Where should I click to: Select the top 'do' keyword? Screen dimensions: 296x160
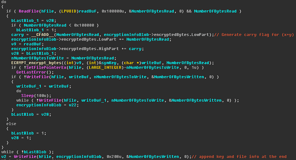[x=4, y=2]
